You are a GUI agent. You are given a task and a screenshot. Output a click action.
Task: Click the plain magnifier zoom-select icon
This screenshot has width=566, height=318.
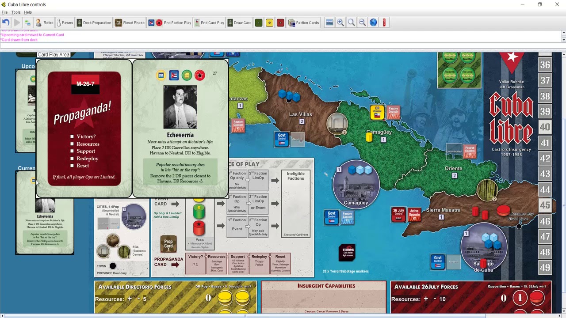pos(351,23)
